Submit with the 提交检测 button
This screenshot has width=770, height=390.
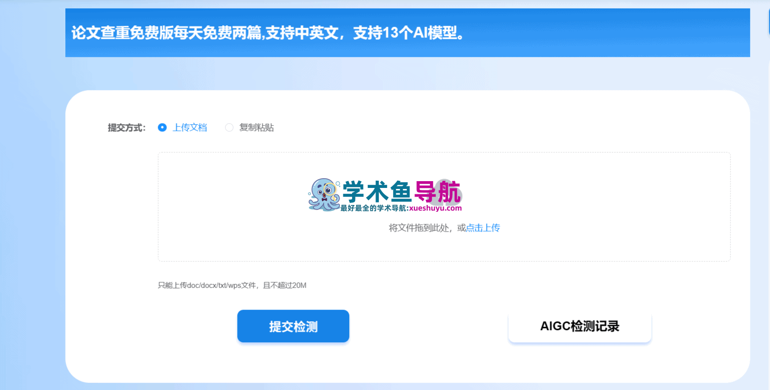tap(293, 326)
